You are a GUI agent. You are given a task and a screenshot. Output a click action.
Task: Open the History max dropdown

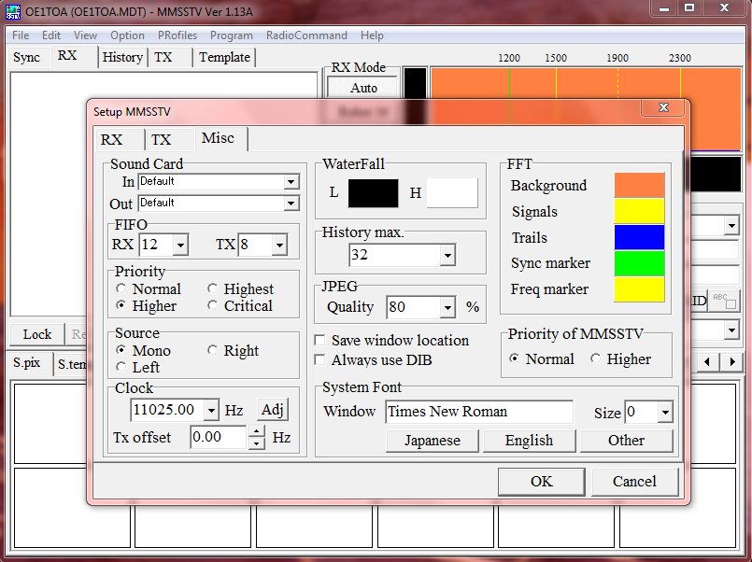447,255
